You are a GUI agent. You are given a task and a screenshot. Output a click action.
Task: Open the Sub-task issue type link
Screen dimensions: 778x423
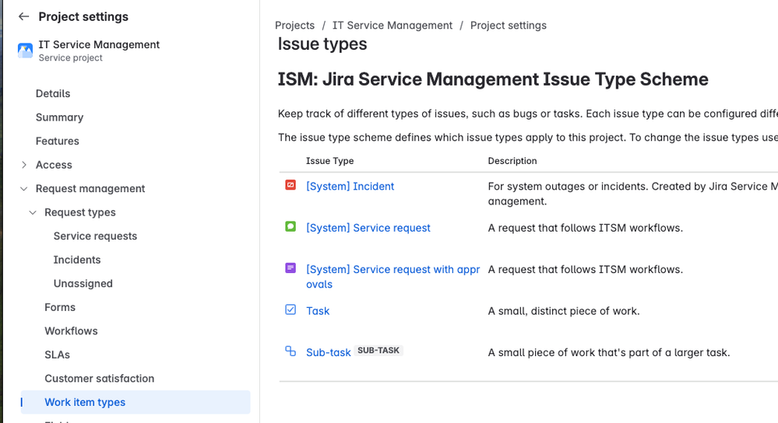pyautogui.click(x=328, y=353)
